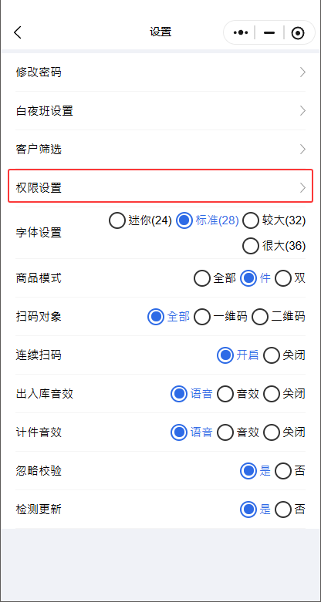Expand the 白夜班设置 chevron
This screenshot has height=602, width=321.
pos(303,111)
